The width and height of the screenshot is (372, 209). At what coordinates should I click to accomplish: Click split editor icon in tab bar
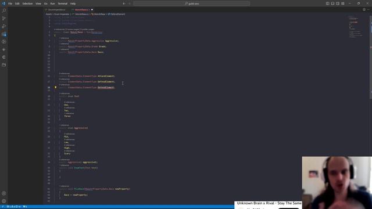click(x=364, y=10)
